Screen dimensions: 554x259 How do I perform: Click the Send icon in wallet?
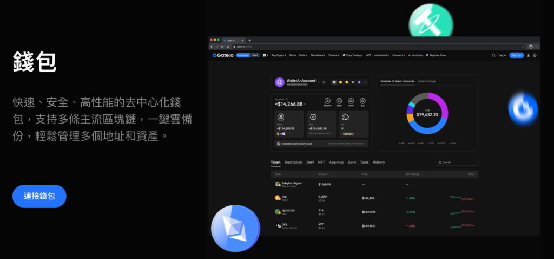point(339,101)
